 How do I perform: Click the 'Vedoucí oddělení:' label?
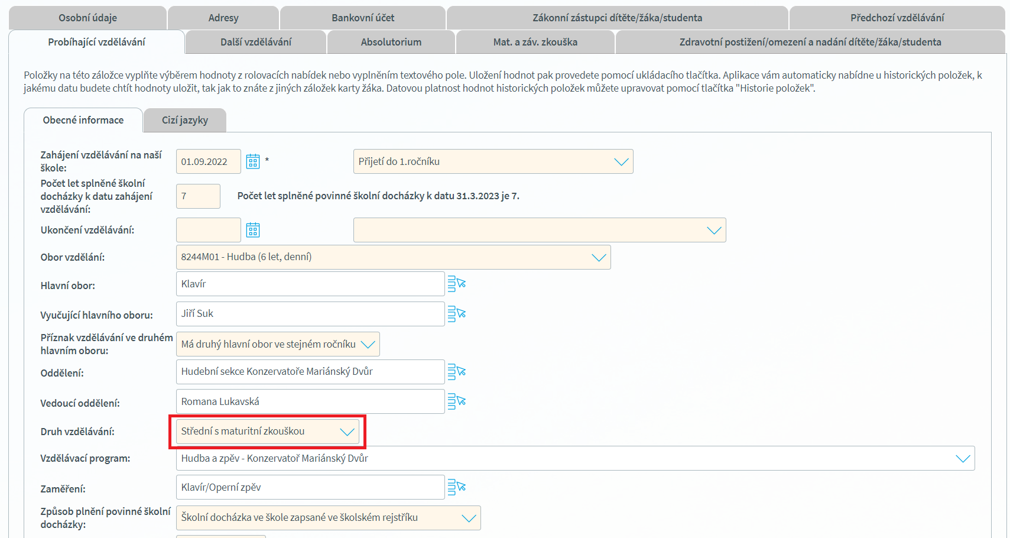point(80,403)
